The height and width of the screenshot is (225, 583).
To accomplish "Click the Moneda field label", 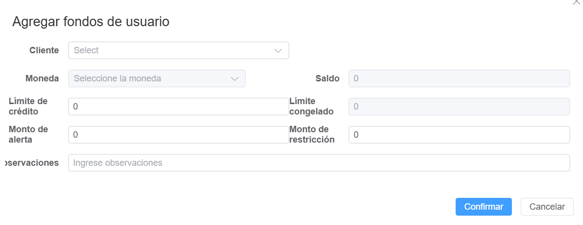I will [42, 78].
